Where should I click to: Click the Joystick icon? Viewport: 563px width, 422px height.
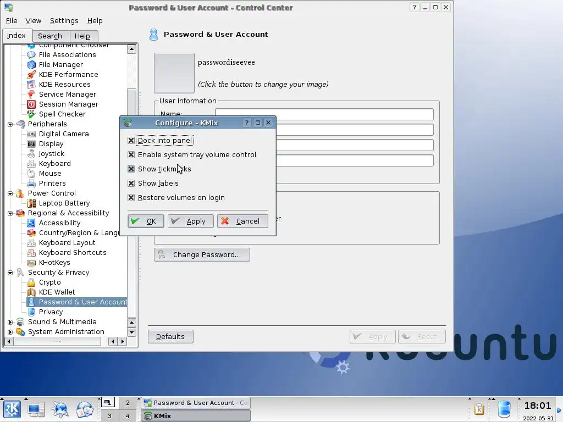(x=31, y=154)
